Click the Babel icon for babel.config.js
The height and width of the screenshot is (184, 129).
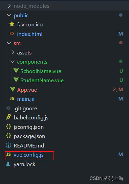tap(8, 117)
